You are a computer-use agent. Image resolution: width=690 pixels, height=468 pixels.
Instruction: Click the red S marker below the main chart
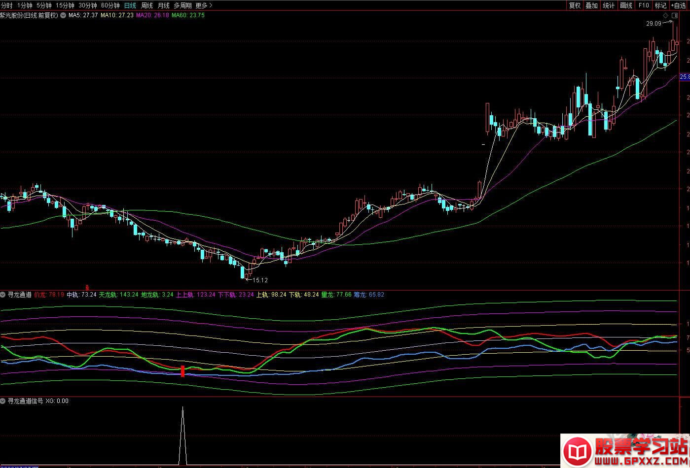pos(87,287)
